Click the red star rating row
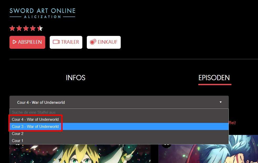 pos(26,28)
